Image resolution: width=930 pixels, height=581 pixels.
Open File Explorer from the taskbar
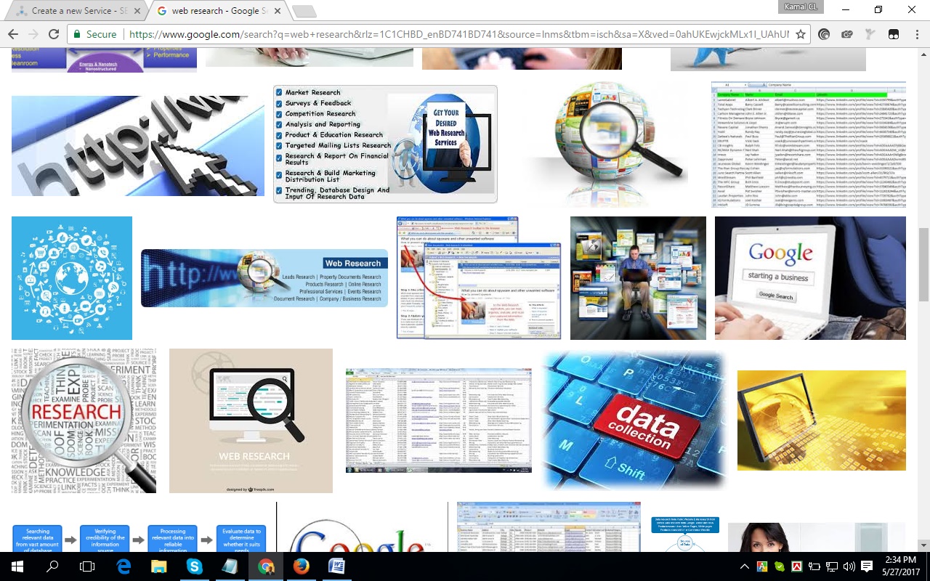158,566
